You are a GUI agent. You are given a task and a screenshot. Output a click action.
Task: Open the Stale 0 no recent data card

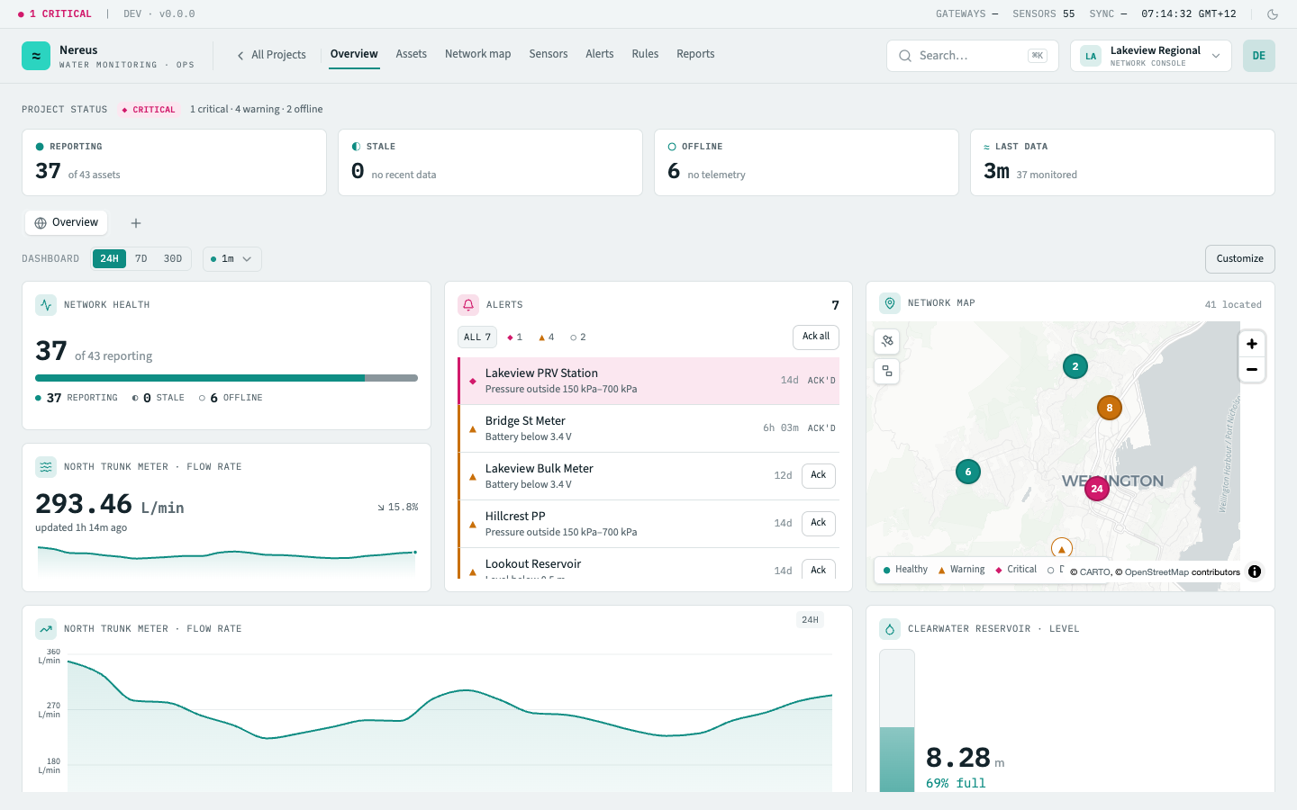490,162
